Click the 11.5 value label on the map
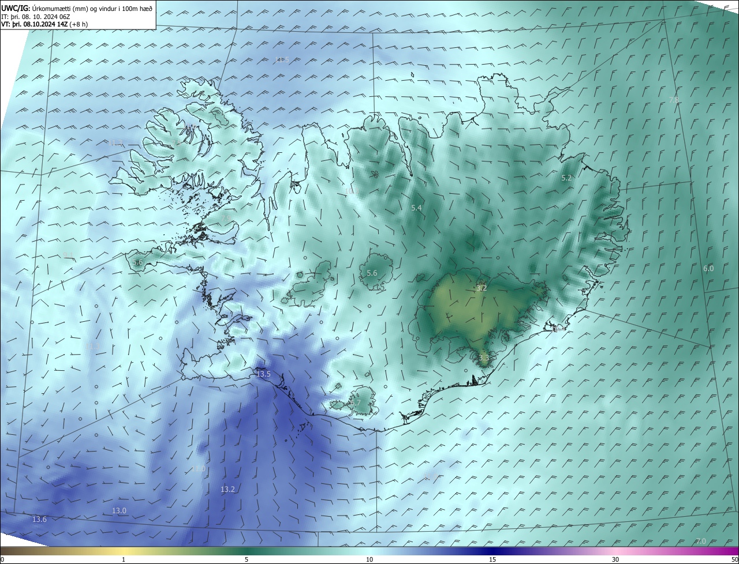739x564 pixels. pos(282,60)
